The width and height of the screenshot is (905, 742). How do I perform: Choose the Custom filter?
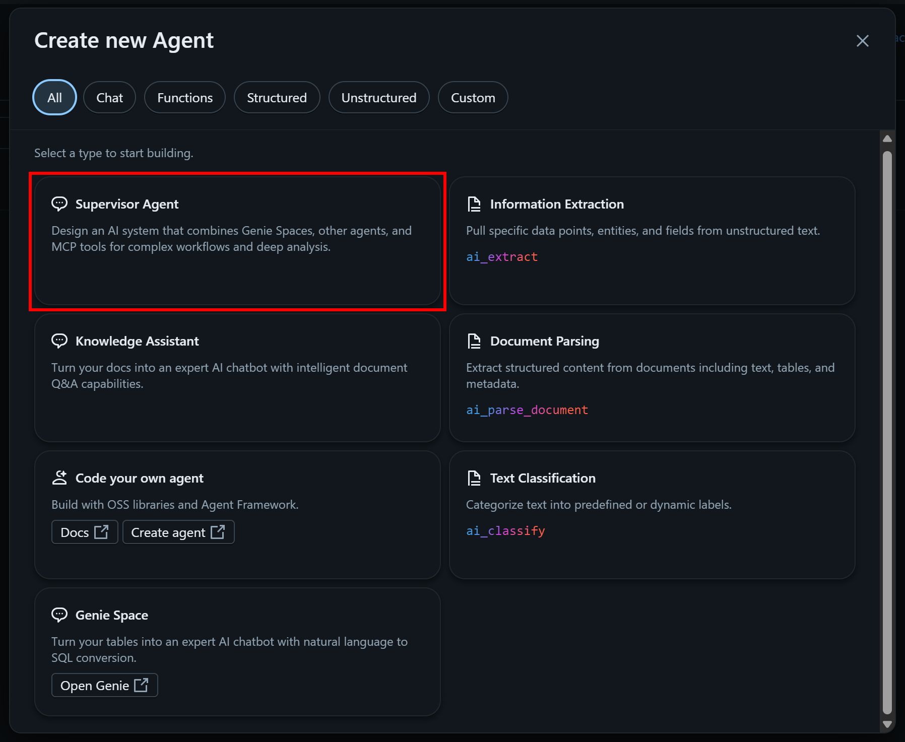pos(473,98)
